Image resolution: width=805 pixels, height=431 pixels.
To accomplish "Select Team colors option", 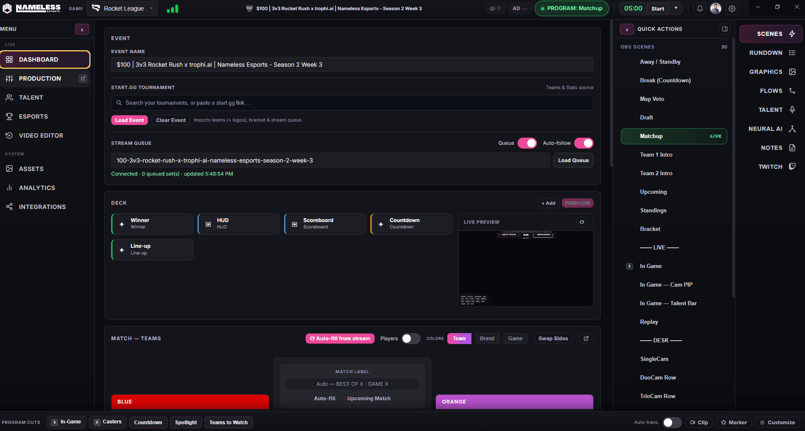I will point(459,339).
